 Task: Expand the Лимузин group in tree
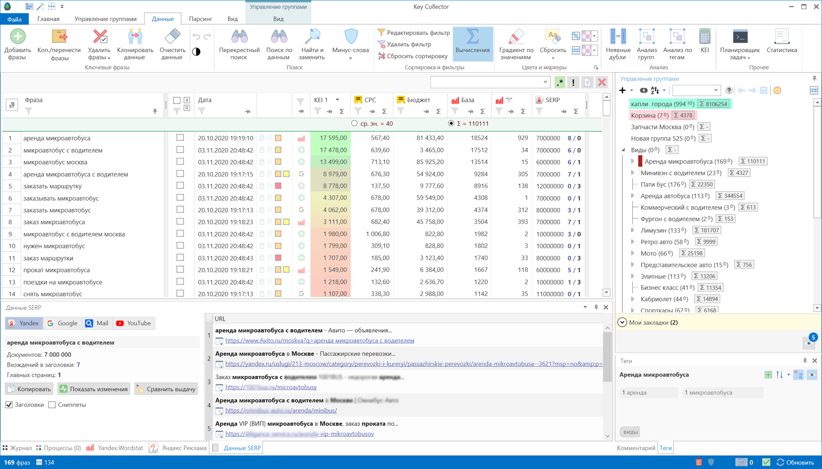(632, 230)
